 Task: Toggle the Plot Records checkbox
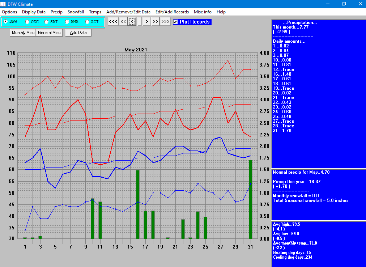[x=175, y=22]
